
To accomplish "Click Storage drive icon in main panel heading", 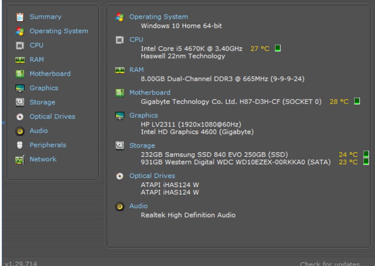I will [120, 145].
